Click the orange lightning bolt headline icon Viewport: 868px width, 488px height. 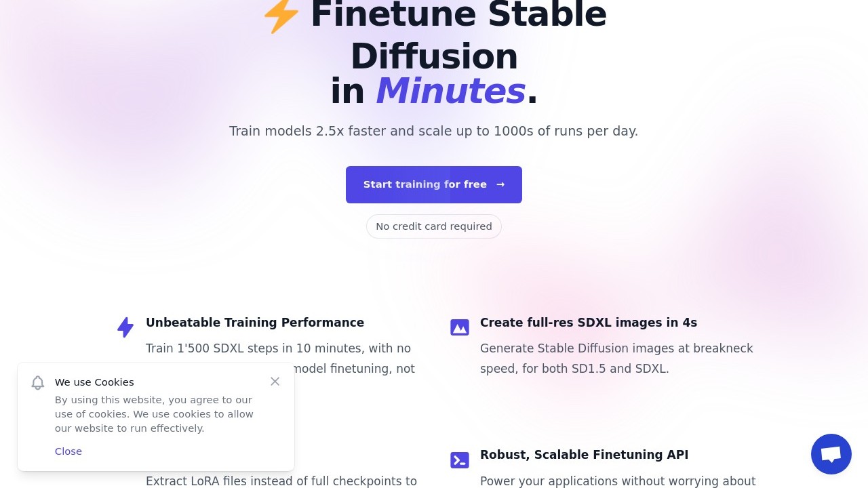pyautogui.click(x=280, y=16)
